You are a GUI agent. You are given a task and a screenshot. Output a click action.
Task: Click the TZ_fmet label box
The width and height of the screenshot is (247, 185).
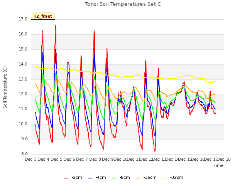click(43, 16)
